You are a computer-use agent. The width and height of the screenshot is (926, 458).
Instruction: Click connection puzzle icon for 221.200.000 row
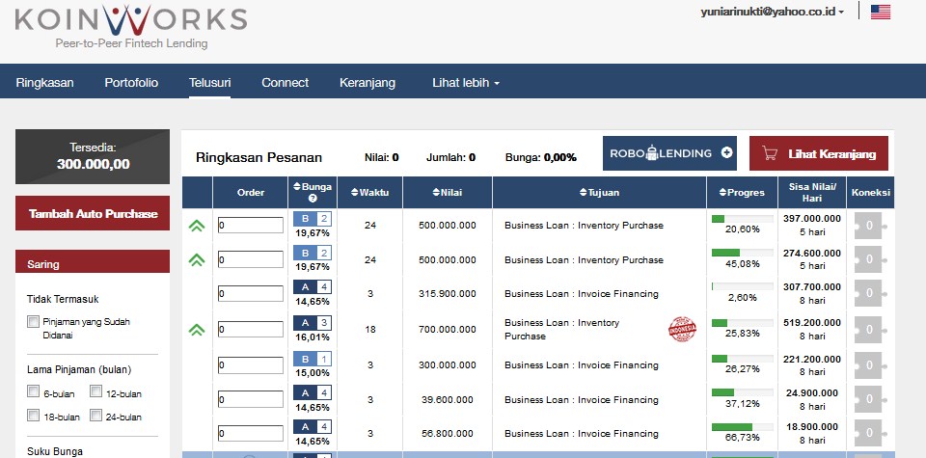[869, 365]
